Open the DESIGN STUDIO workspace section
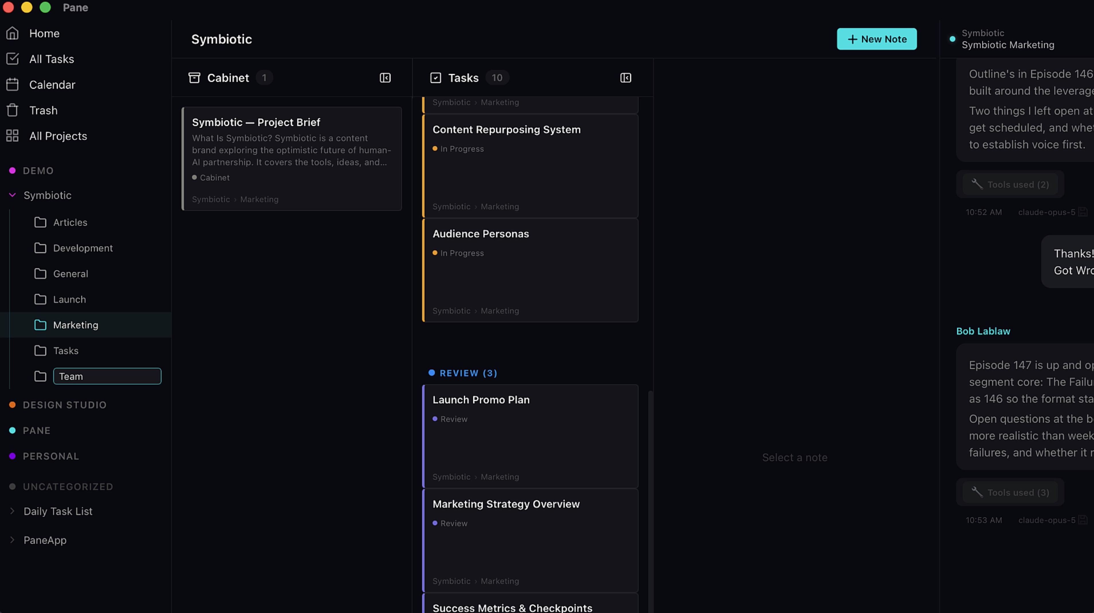 (x=64, y=405)
